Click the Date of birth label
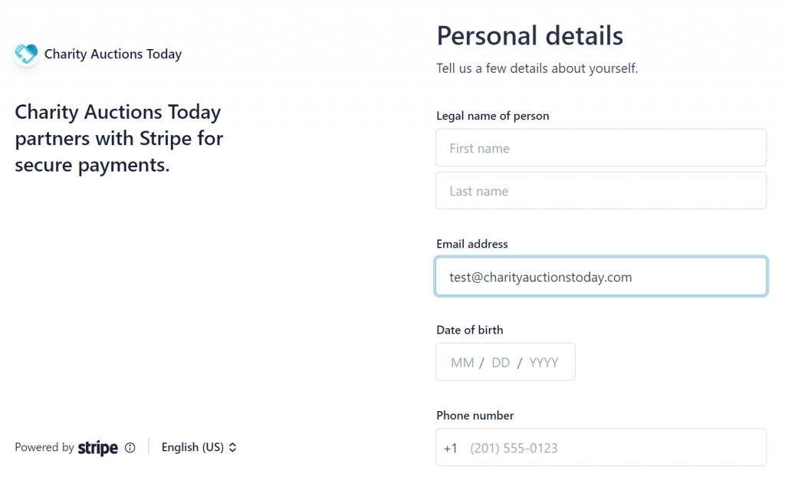785x477 pixels. (470, 331)
